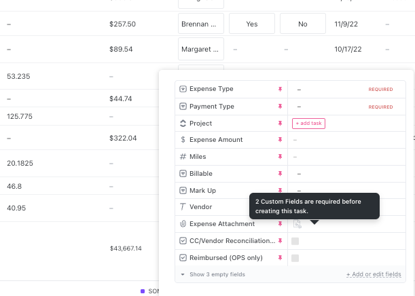Click the + add task button
This screenshot has width=415, height=296.
308,124
